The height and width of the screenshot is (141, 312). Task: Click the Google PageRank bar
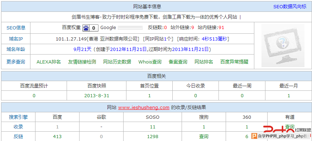[130, 28]
